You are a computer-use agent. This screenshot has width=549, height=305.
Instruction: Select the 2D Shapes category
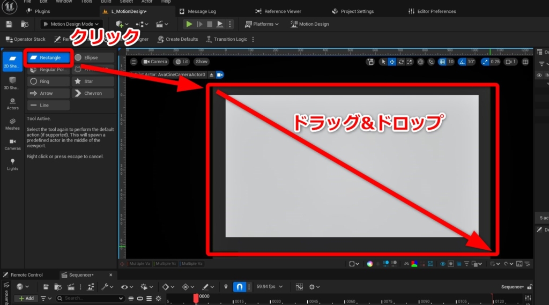(x=12, y=61)
